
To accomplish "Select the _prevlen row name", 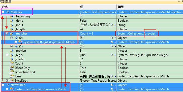I will pyautogui.click(x=20, y=51).
